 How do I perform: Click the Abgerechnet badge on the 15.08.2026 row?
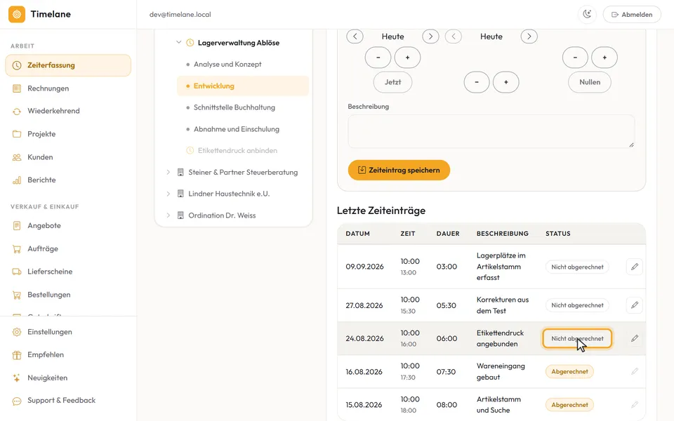tap(569, 405)
